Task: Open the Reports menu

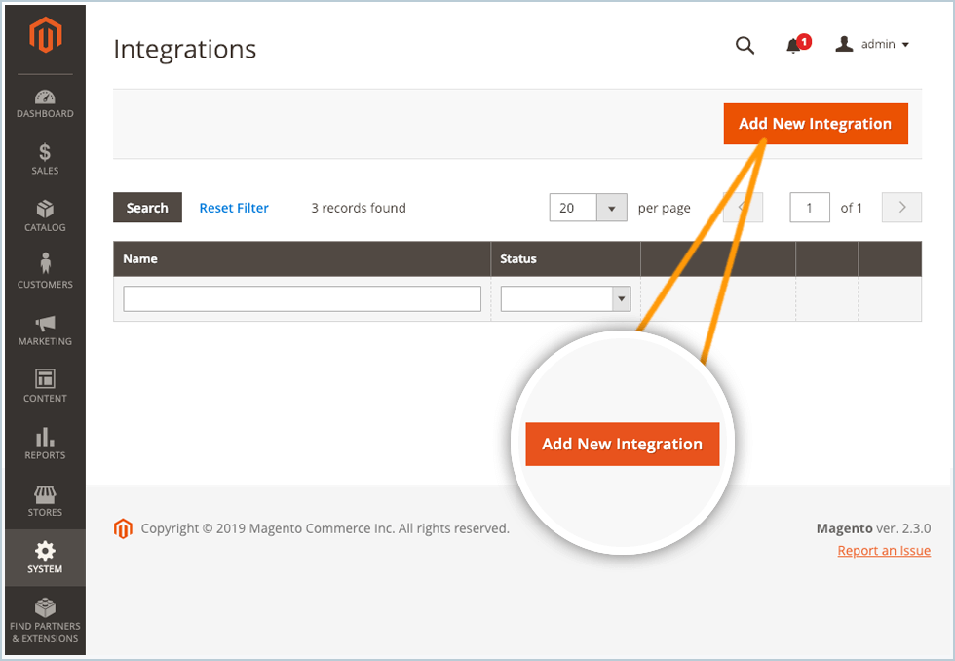Action: point(45,444)
